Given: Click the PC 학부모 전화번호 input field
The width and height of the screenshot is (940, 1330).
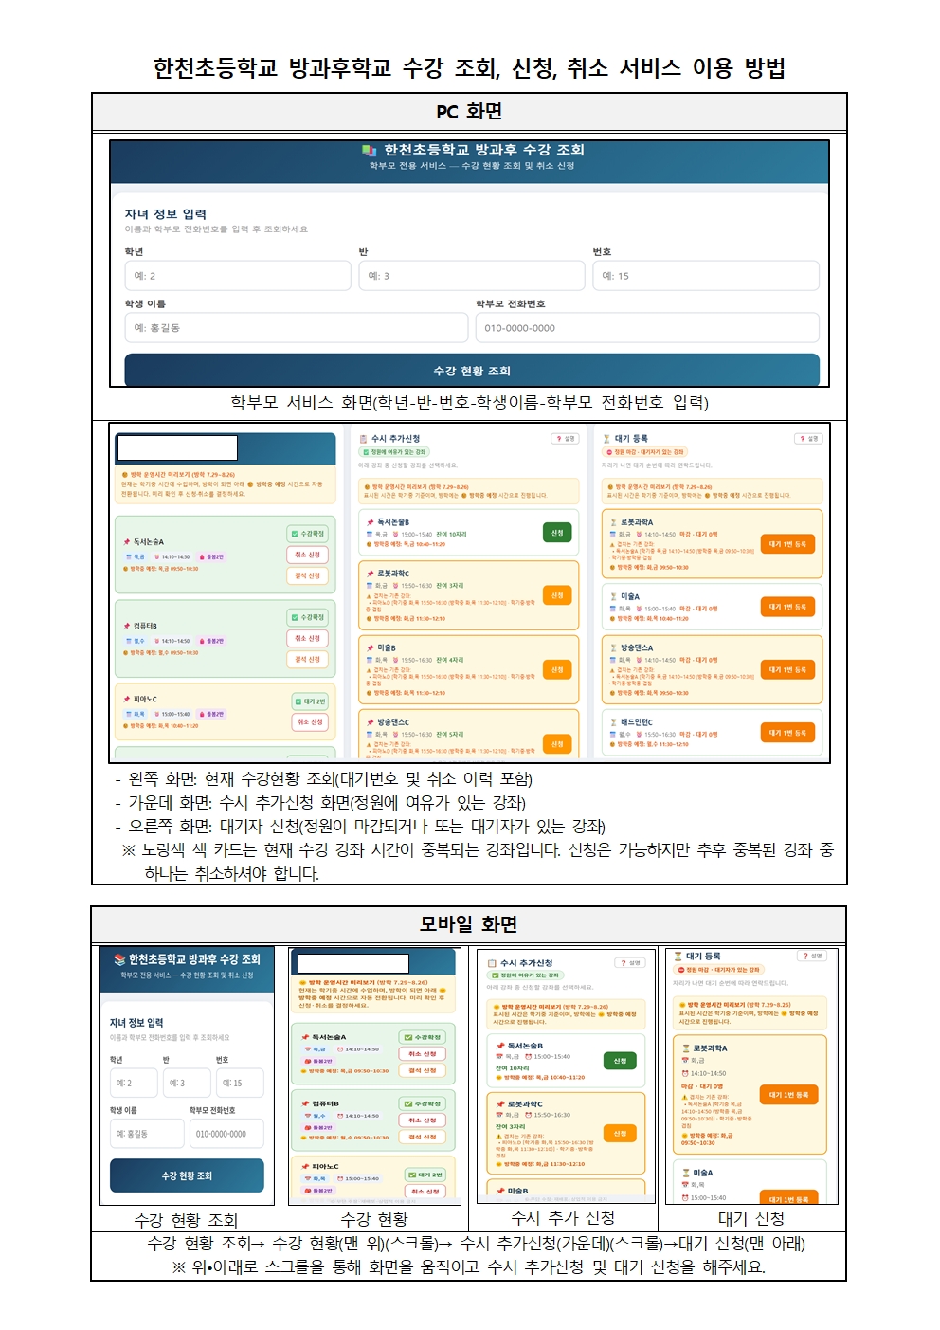Looking at the screenshot, I should [647, 328].
